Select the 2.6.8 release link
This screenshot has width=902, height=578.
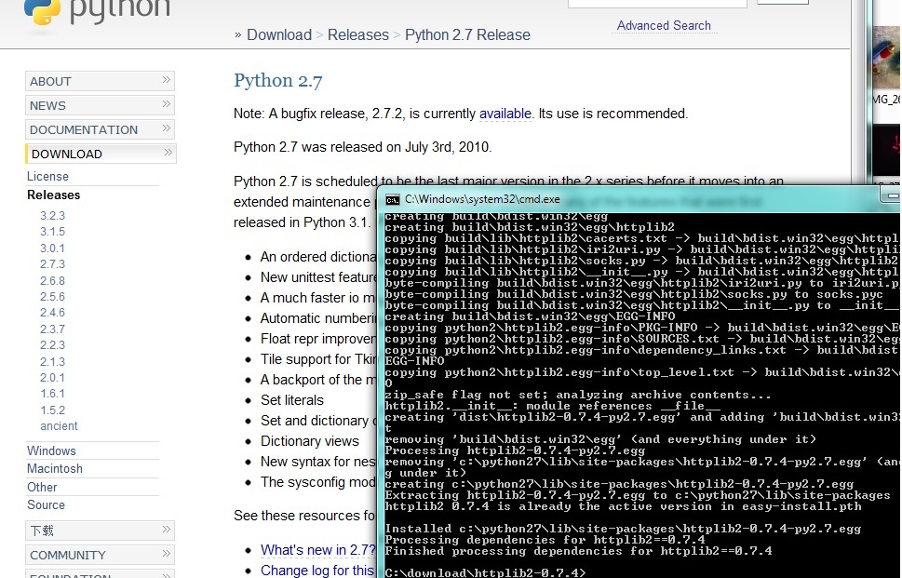[x=53, y=280]
